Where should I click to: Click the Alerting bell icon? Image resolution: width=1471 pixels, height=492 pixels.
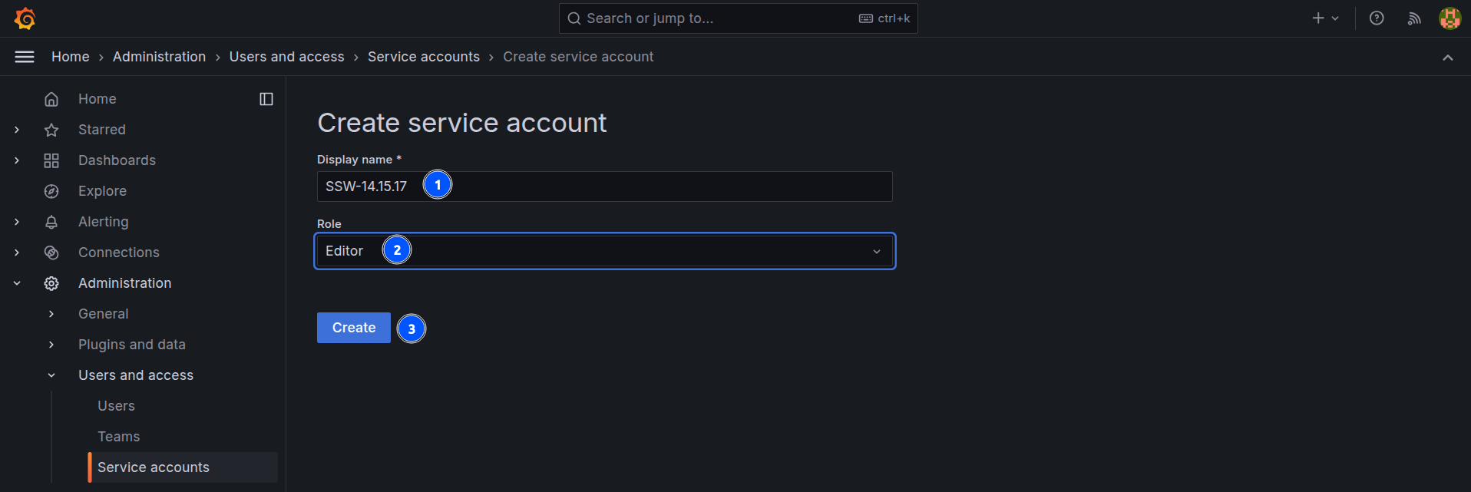(x=51, y=222)
